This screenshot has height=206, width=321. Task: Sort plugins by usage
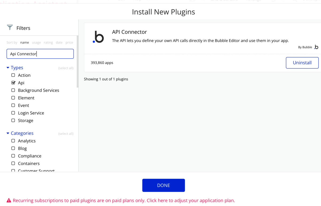pos(36,43)
